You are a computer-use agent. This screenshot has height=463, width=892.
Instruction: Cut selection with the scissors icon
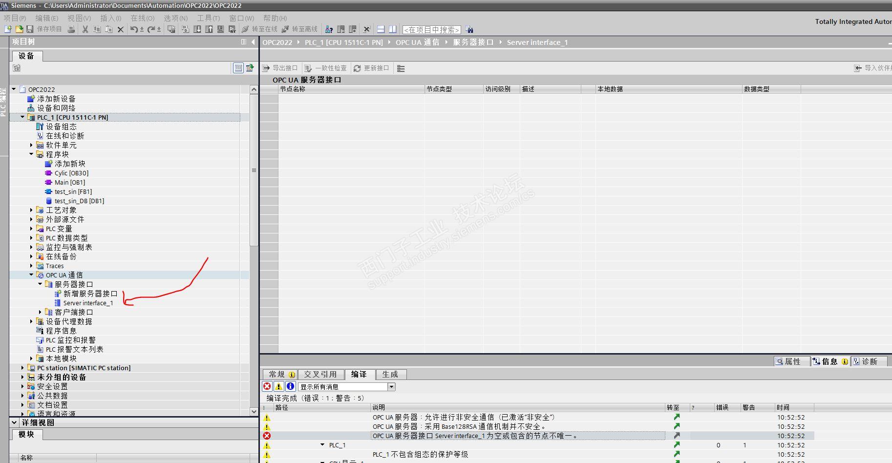(x=85, y=29)
